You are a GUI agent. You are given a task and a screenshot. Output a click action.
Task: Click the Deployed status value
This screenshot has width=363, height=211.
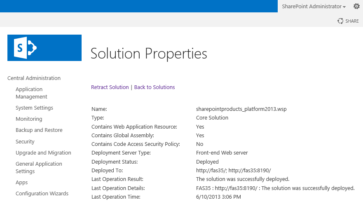[x=207, y=162]
